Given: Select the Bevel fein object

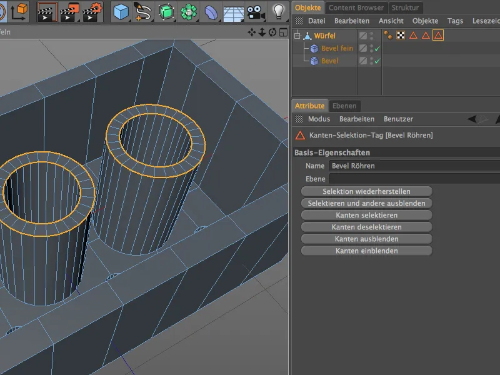Looking at the screenshot, I should [337, 49].
